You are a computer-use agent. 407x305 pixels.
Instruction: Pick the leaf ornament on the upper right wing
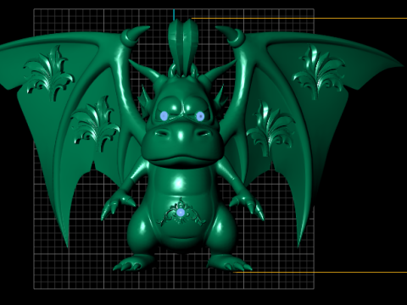pyautogui.click(x=319, y=72)
